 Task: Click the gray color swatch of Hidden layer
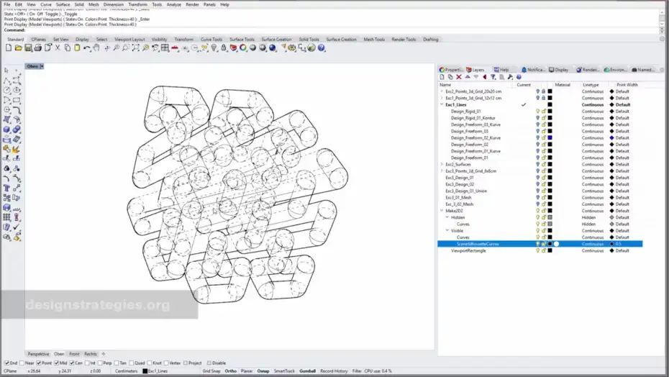(550, 217)
